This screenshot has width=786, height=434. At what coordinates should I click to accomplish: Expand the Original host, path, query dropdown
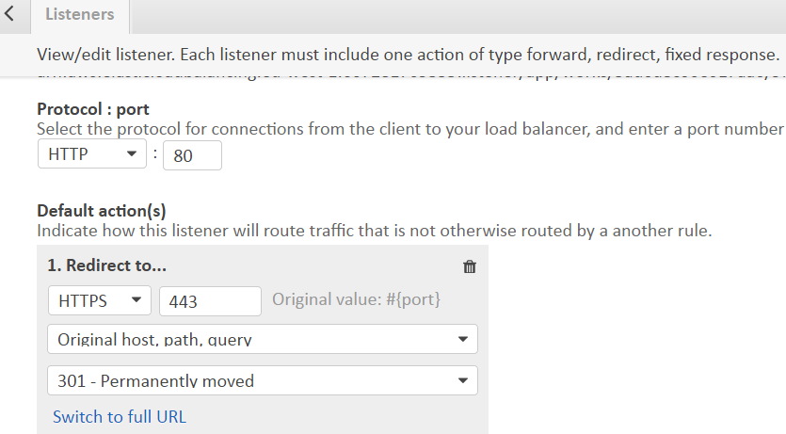click(263, 339)
